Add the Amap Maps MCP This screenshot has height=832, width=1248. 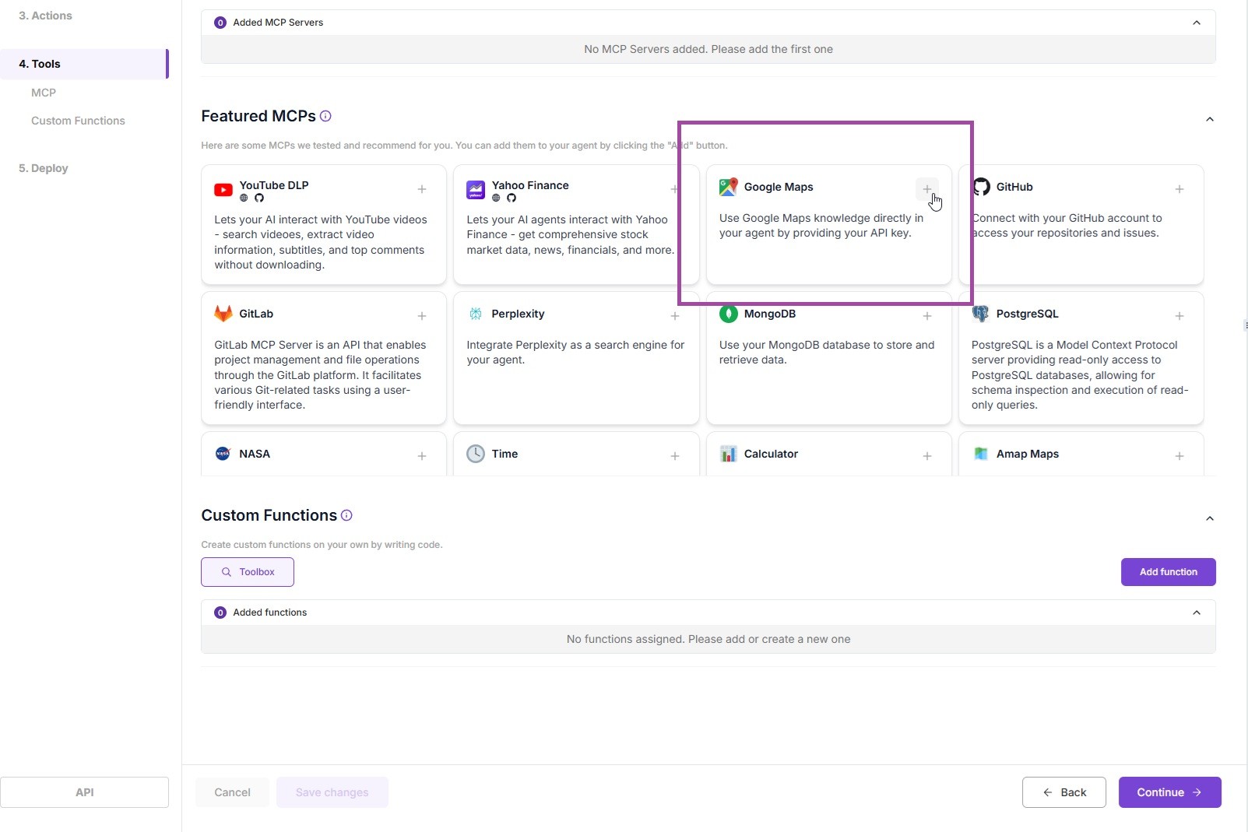point(1179,456)
